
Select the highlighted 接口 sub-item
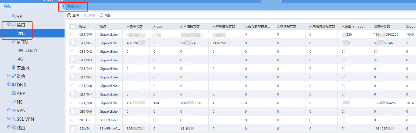(x=32, y=33)
